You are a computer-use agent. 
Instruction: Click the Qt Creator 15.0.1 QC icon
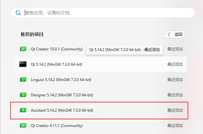click(23, 49)
